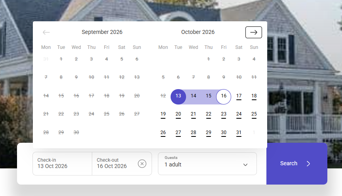Select October 18 in the calendar
342x196 pixels.
pyautogui.click(x=254, y=97)
